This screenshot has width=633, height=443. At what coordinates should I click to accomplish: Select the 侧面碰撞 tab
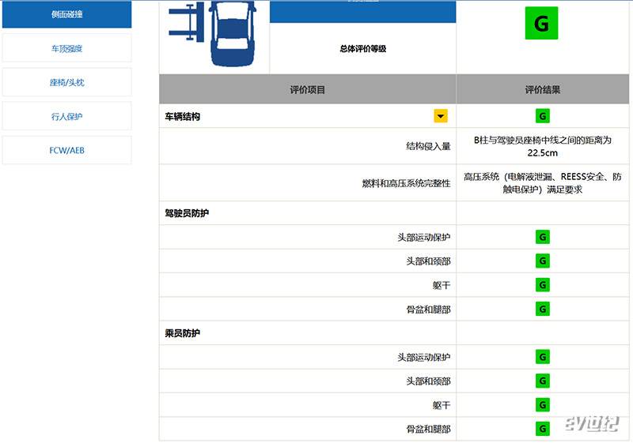pyautogui.click(x=67, y=14)
